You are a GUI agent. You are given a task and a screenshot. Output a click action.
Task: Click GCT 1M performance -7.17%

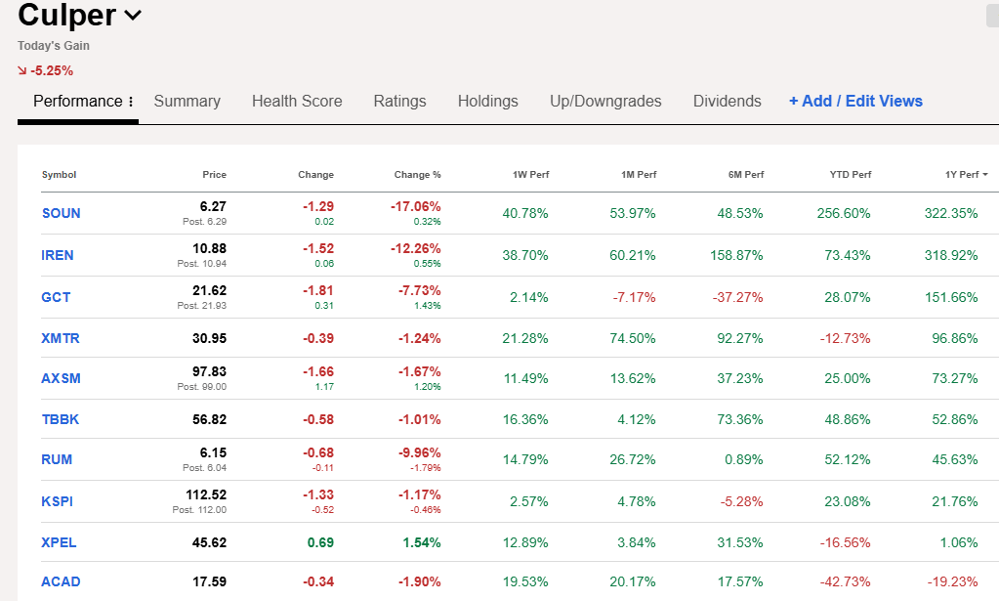[634, 298]
